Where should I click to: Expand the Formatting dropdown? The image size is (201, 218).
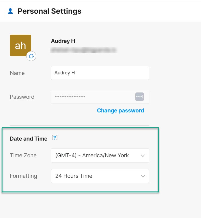[x=100, y=176]
